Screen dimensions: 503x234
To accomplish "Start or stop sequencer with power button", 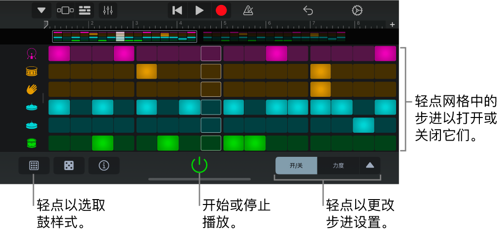I will click(199, 165).
